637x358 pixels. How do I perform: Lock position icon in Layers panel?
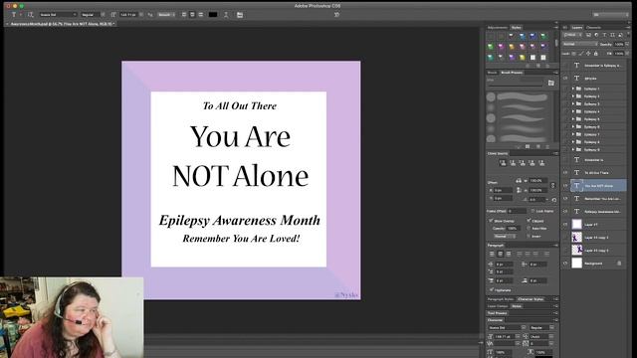[588, 53]
